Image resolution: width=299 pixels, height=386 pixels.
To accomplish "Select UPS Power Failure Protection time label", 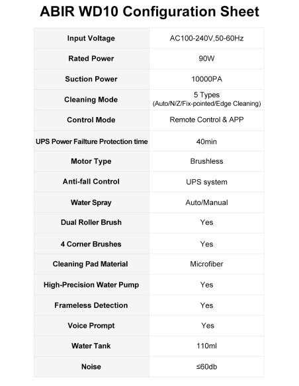I will tap(92, 141).
